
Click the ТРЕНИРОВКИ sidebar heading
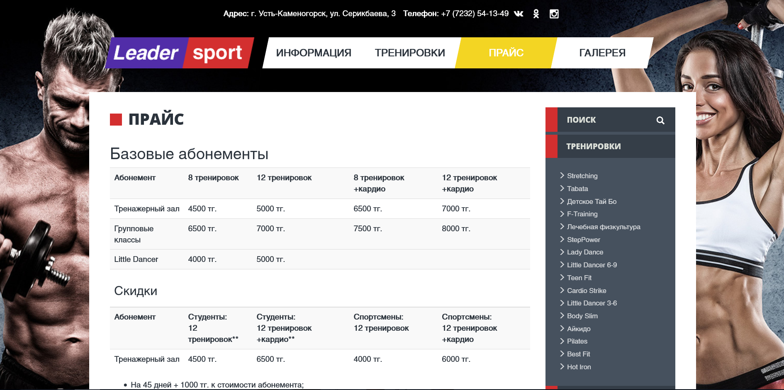tap(594, 146)
